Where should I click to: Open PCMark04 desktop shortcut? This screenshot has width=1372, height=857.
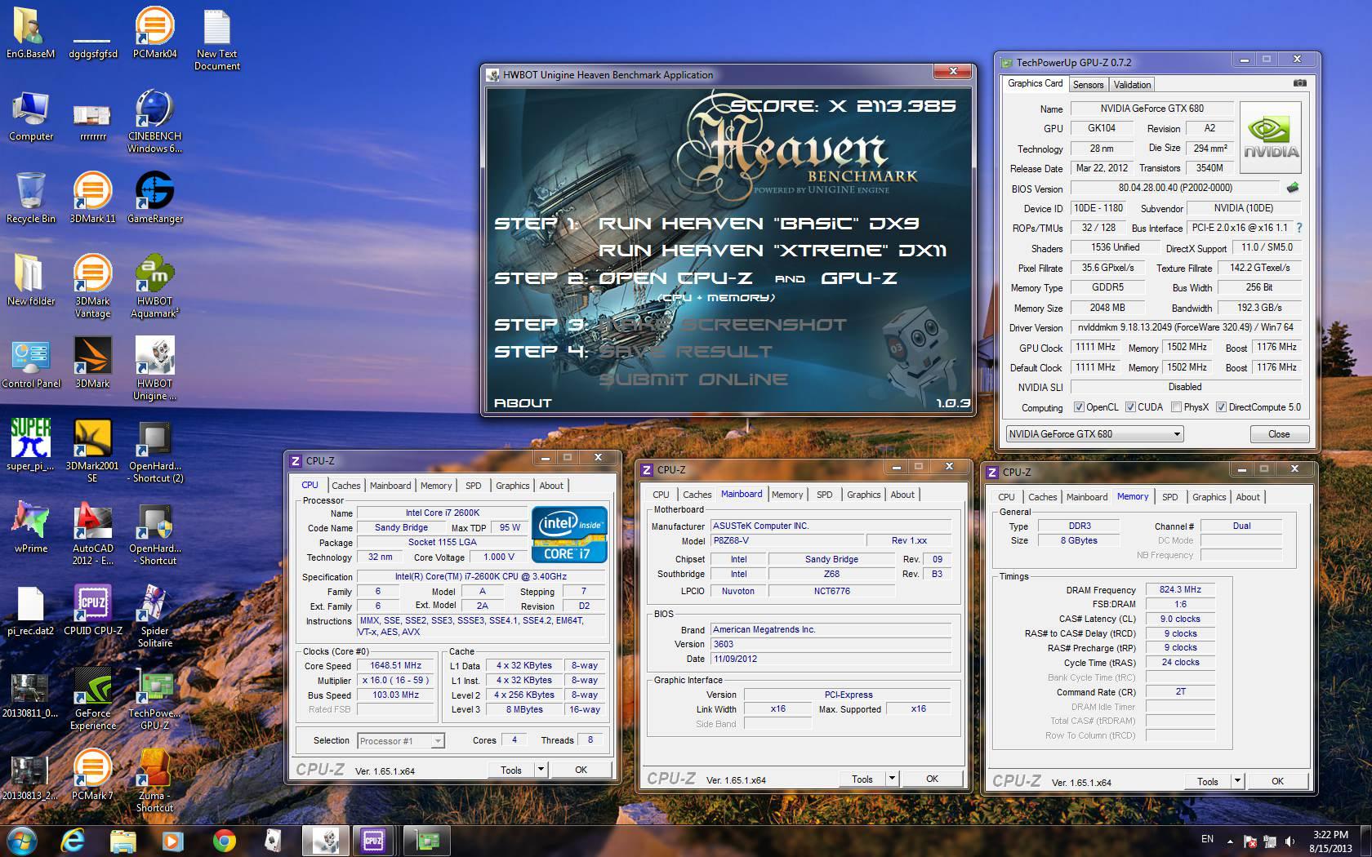[x=154, y=33]
